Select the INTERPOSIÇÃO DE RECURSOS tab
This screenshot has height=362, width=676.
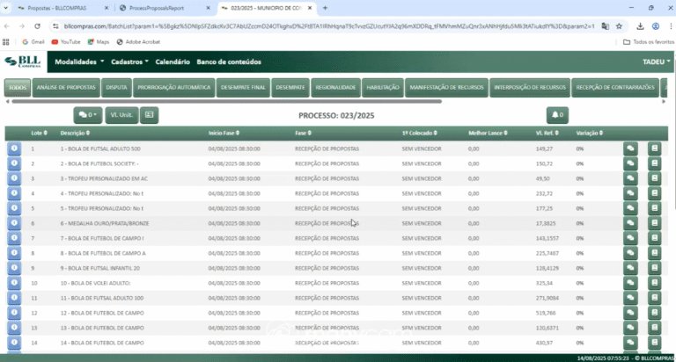click(530, 87)
